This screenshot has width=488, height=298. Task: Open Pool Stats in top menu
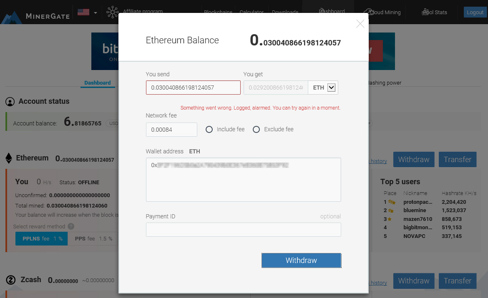click(x=435, y=12)
